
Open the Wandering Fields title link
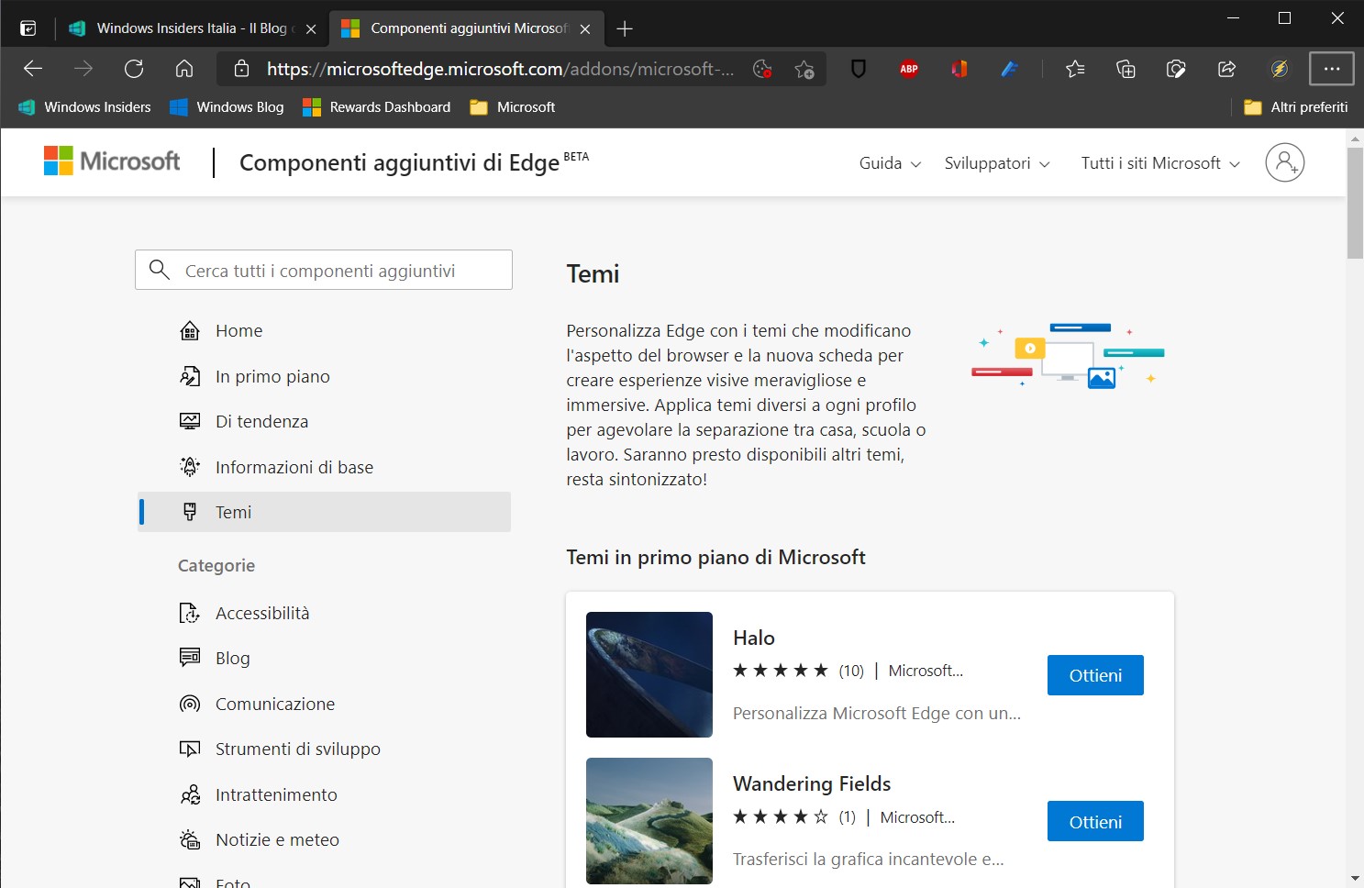pos(812,783)
